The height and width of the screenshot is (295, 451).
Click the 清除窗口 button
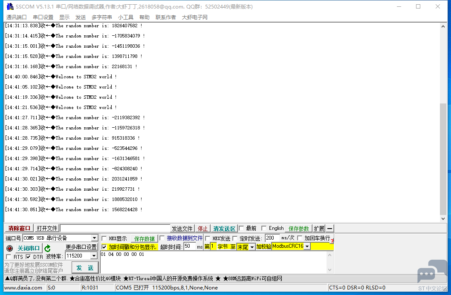(19, 228)
